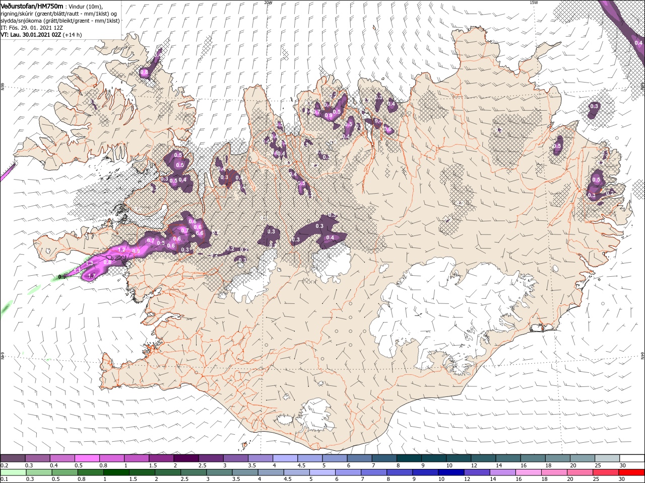Click the 'Vindur (10m),' heading text
The image size is (645, 483).
point(85,7)
